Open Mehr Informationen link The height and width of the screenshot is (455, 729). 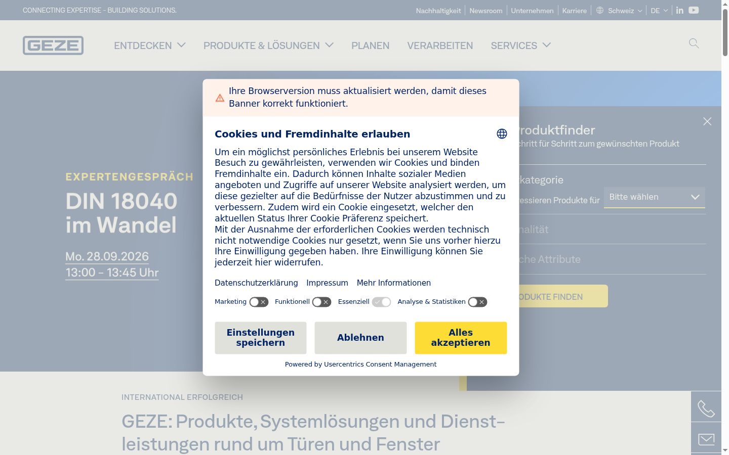[394, 283]
